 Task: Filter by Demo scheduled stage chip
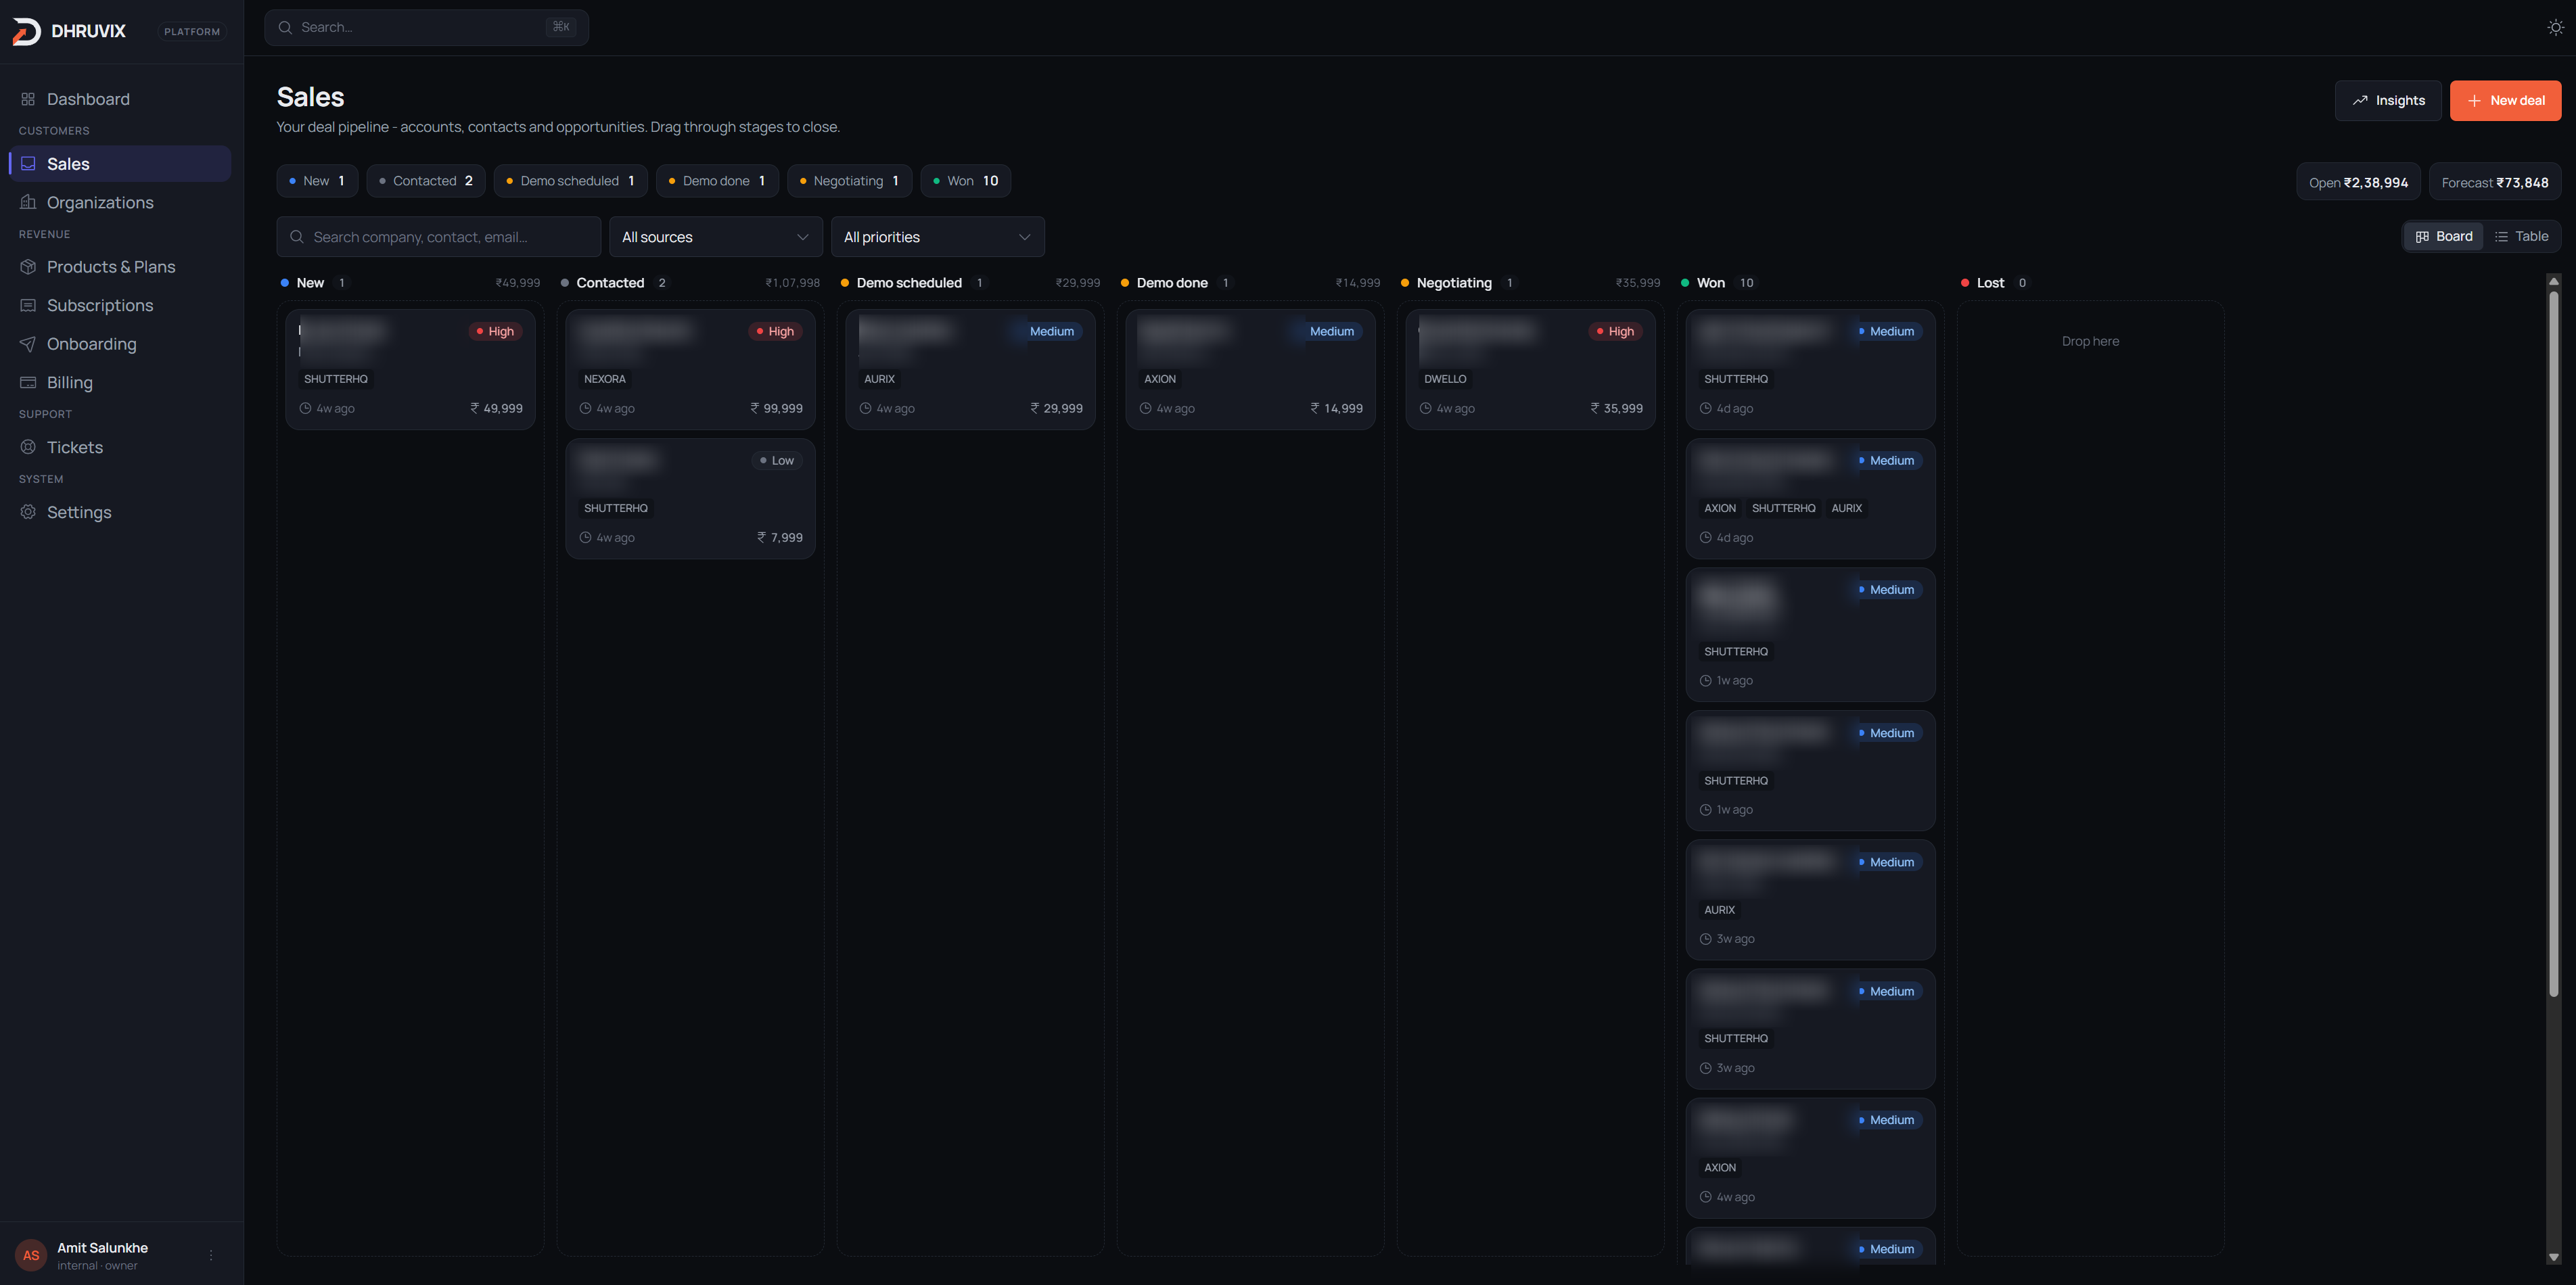pyautogui.click(x=570, y=181)
